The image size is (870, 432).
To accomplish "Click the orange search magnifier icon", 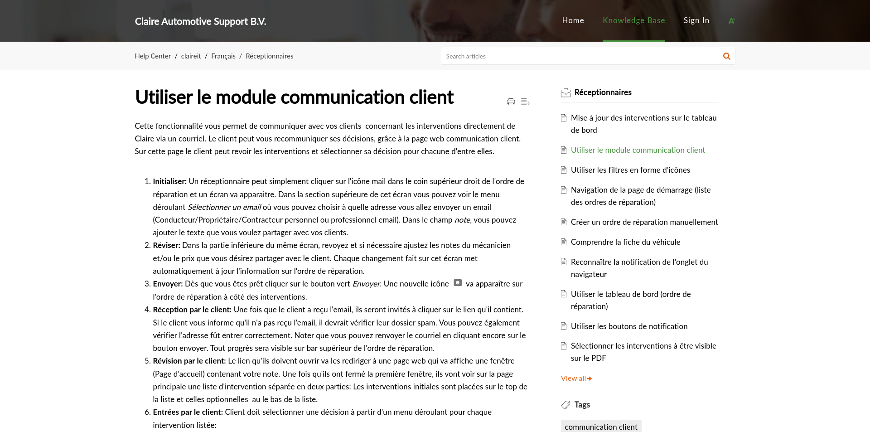I will point(726,56).
